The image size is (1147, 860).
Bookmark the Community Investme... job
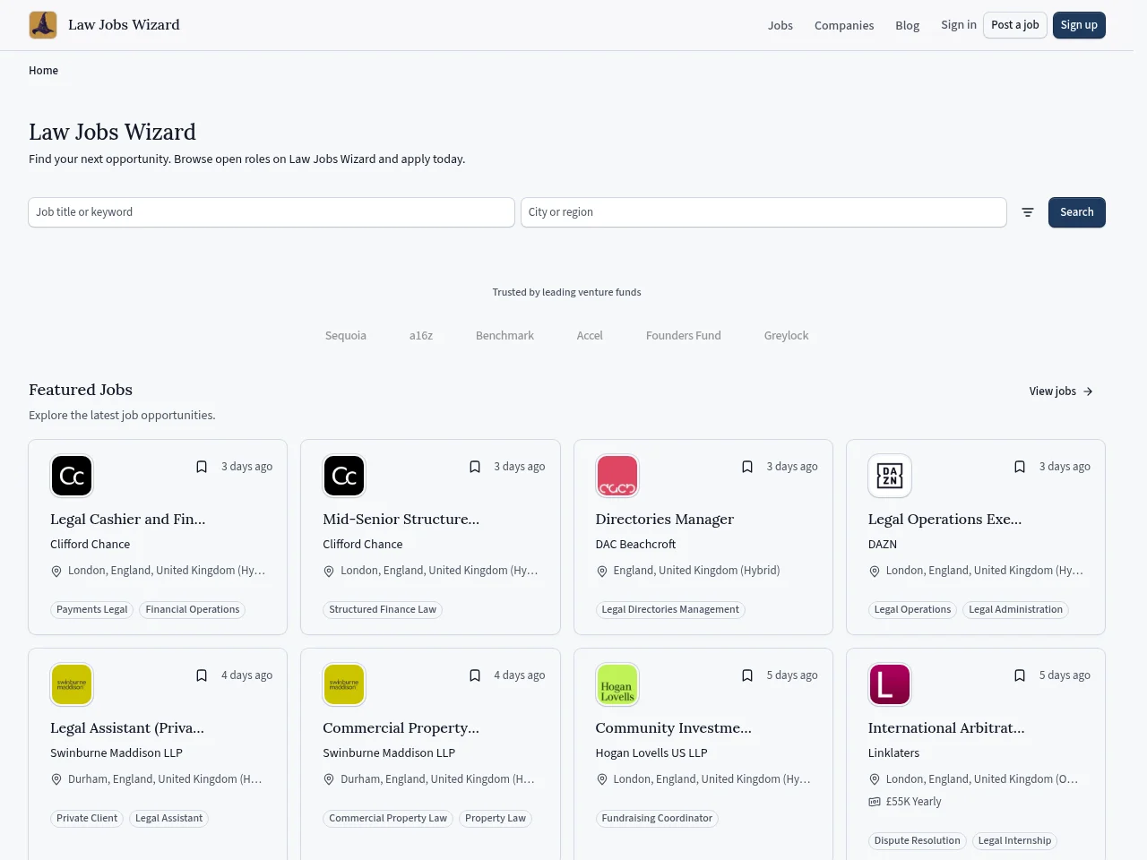(x=747, y=675)
